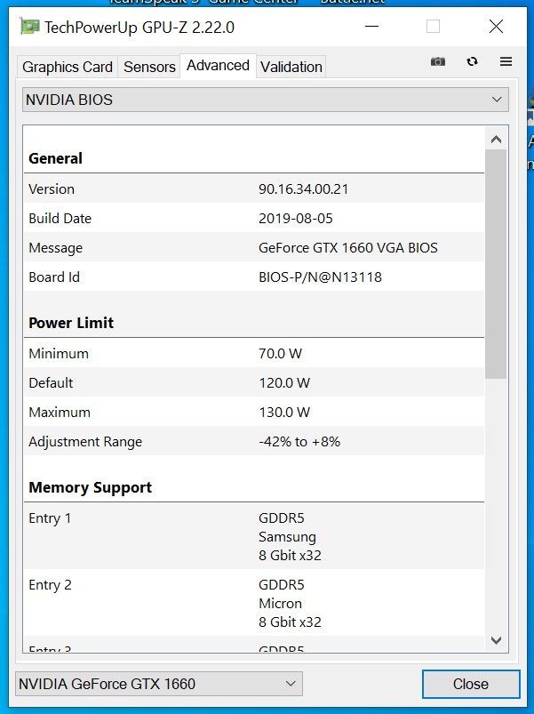
Task: Expand the NVIDIA BIOS dropdown
Action: 265,100
